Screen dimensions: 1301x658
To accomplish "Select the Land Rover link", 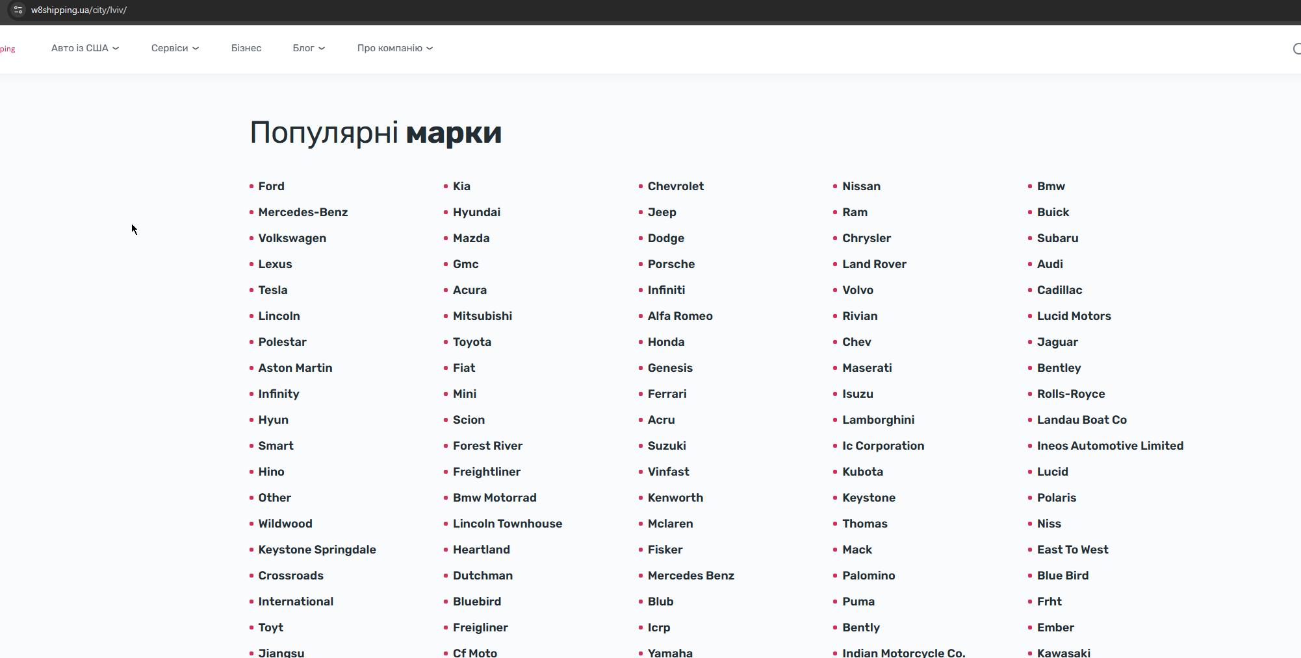I will 875,264.
